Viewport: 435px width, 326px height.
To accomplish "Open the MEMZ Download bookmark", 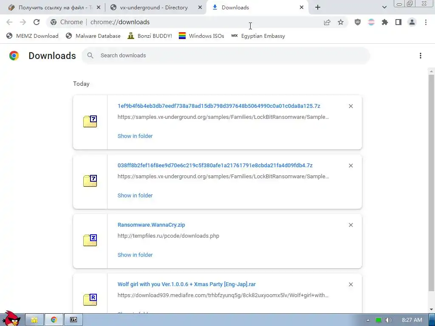I will click(x=32, y=36).
